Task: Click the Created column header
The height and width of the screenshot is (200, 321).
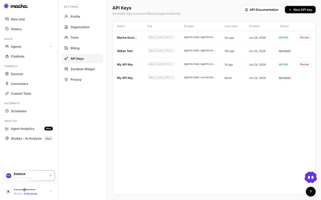Action: coord(254,26)
